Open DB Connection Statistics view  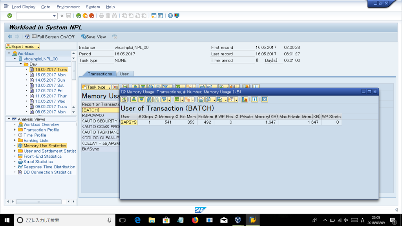[48, 172]
